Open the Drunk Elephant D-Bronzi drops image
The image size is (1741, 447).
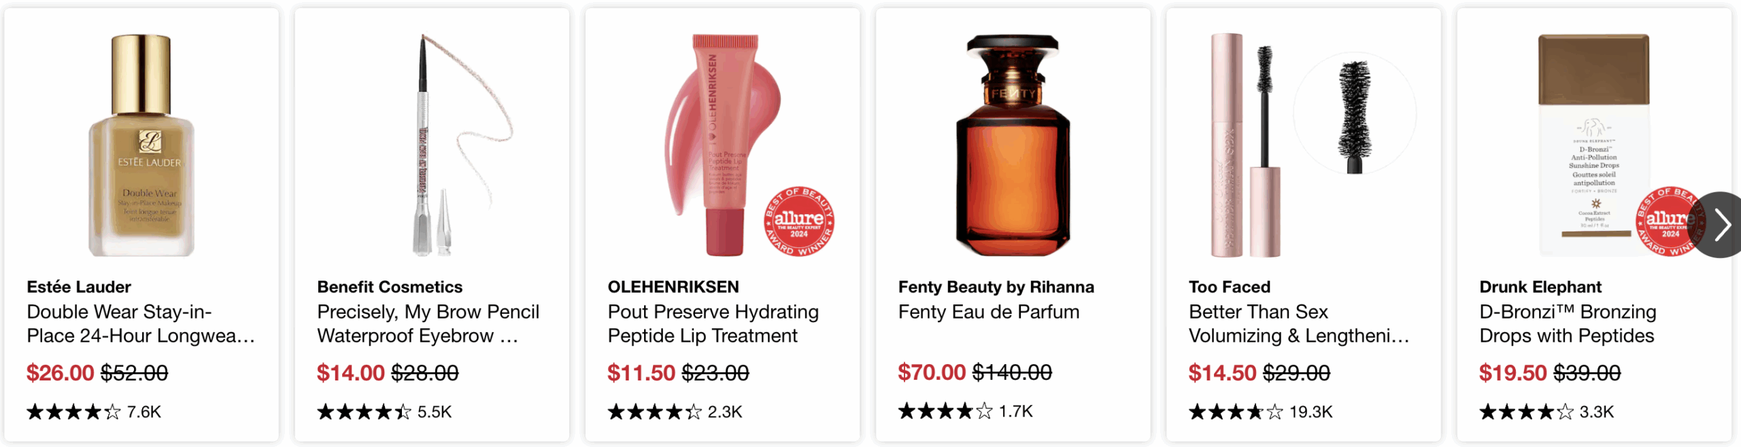[x=1593, y=145]
